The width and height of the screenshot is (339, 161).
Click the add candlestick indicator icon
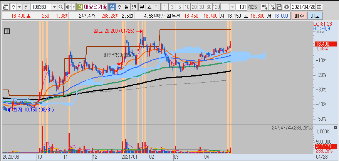point(264,7)
